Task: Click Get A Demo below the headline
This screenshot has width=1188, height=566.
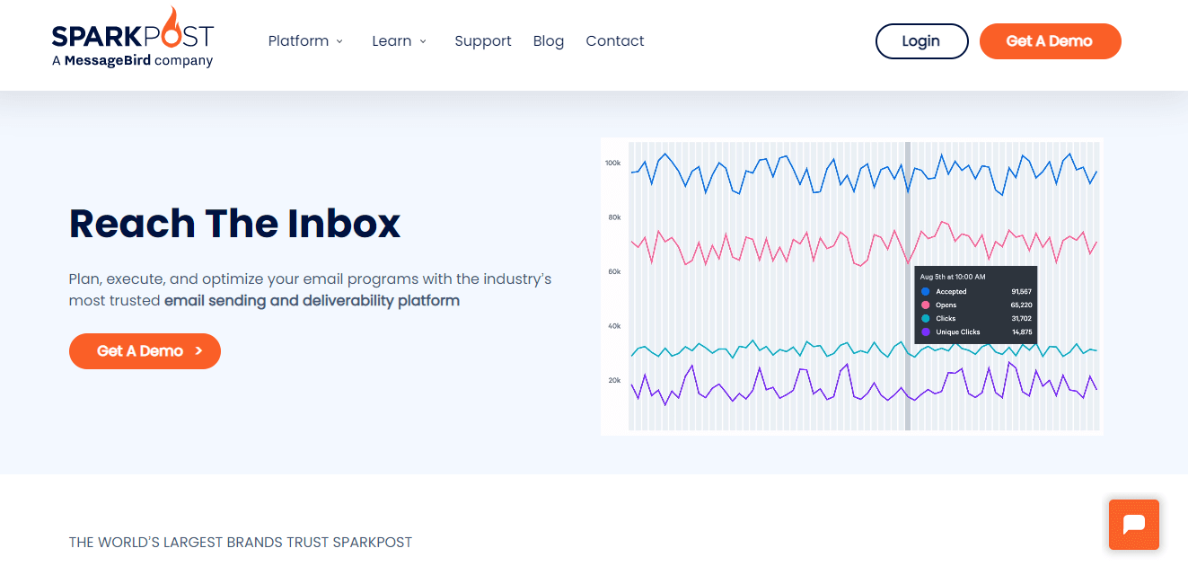Action: 145,351
